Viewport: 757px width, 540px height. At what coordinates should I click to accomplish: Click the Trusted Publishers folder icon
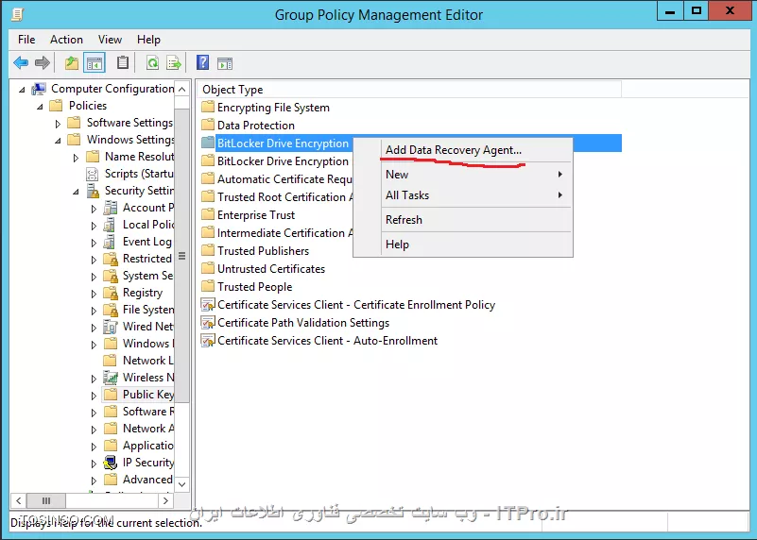208,250
